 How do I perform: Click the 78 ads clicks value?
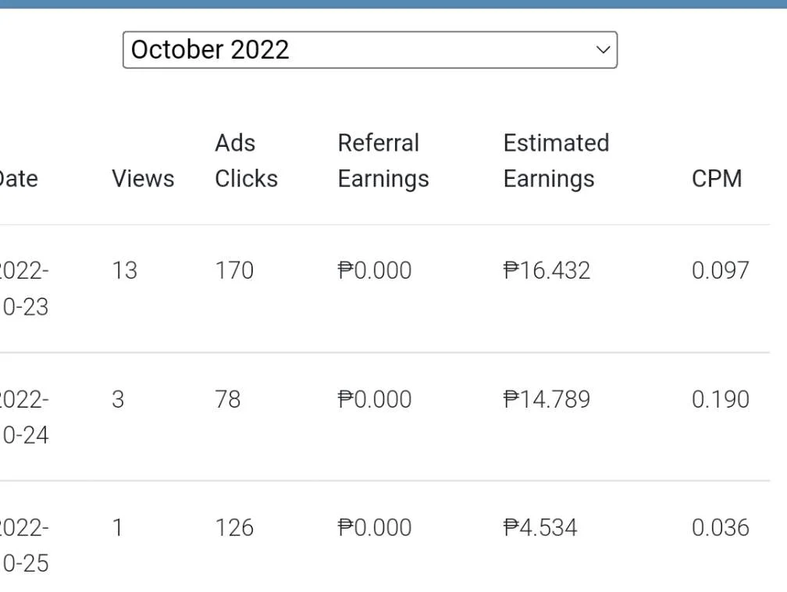pos(228,400)
